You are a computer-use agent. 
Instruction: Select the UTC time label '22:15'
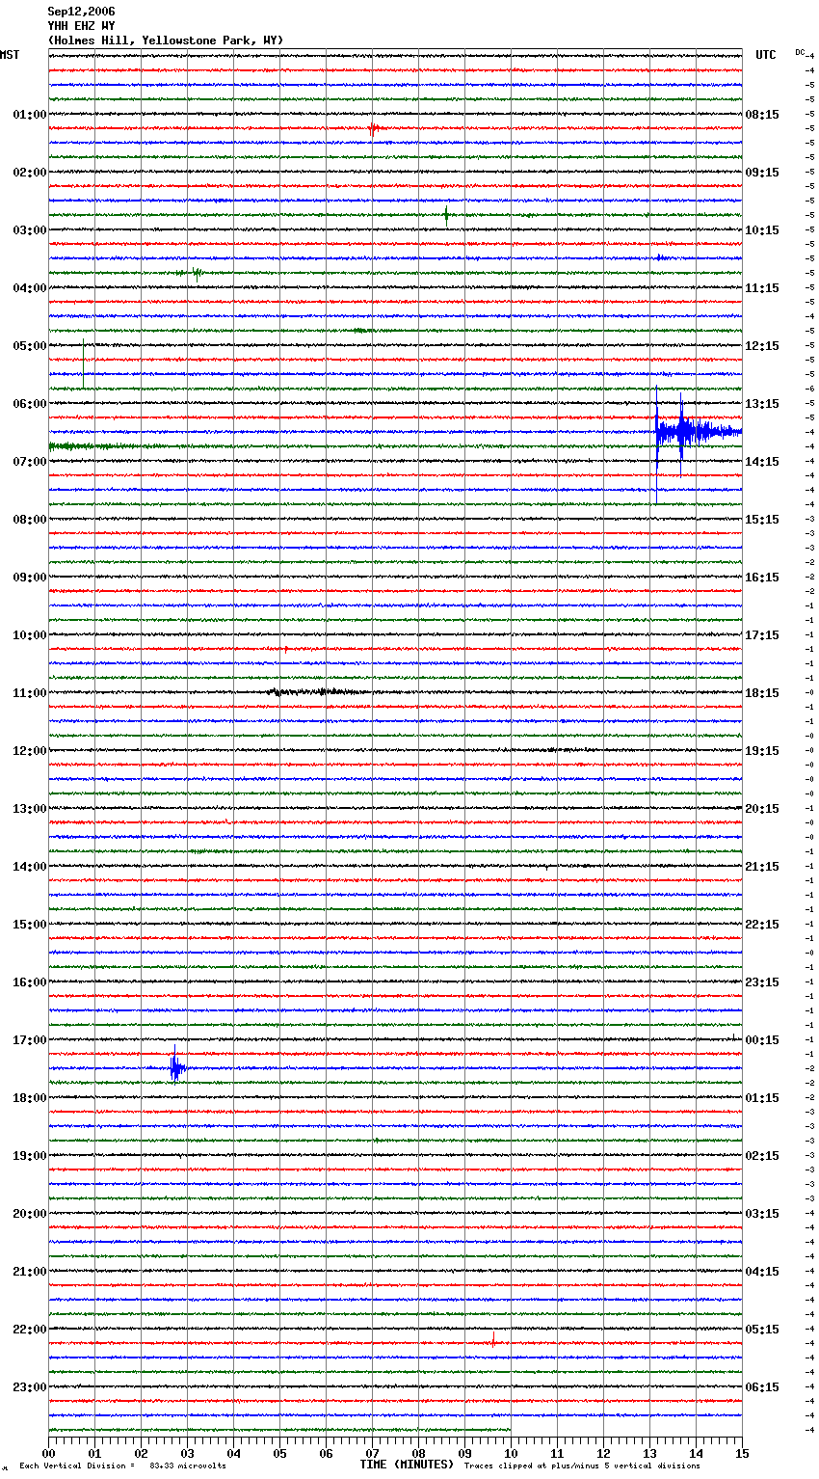pos(762,925)
